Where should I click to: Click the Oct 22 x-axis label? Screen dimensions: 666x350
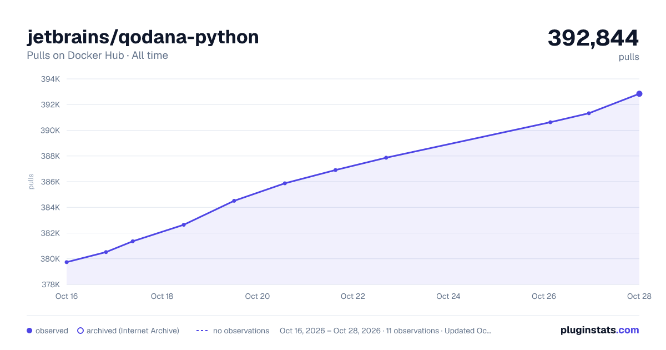[x=353, y=296]
